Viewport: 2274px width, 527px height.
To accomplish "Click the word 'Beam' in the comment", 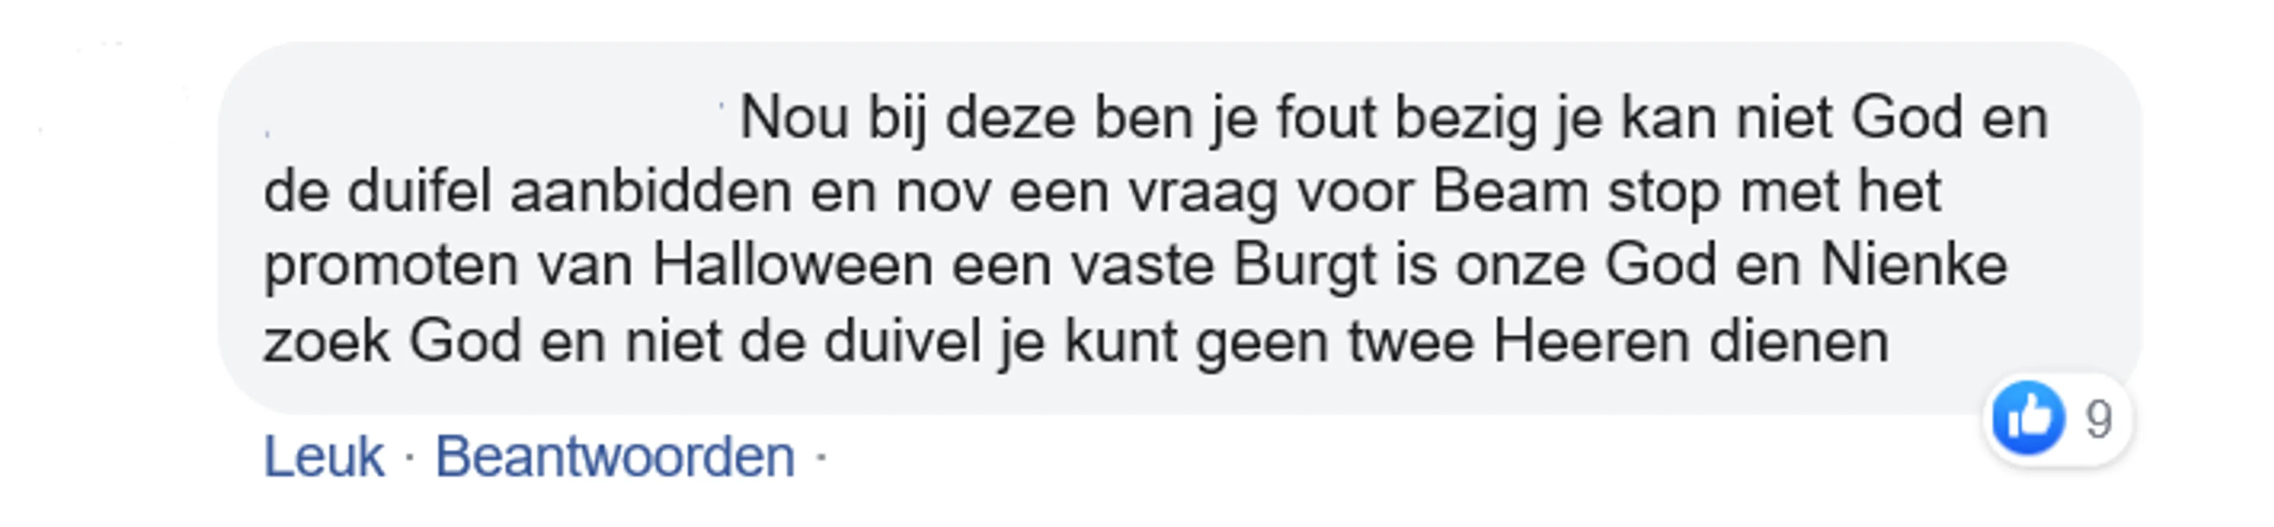I will (1509, 191).
